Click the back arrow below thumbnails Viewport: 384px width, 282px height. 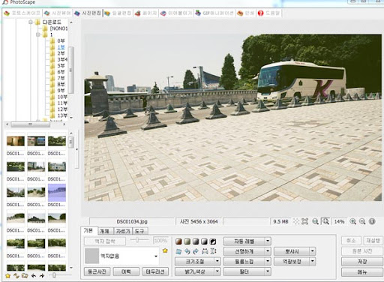click(x=34, y=276)
